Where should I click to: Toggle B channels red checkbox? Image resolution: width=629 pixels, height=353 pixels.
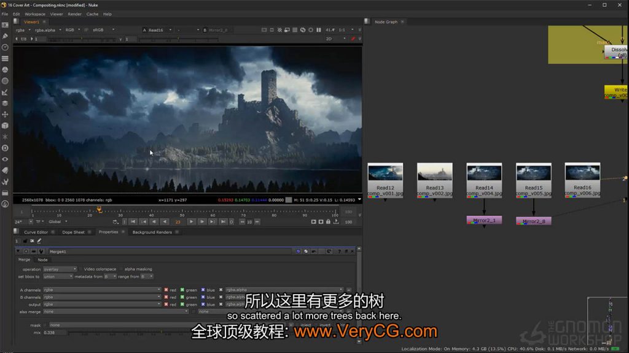coord(166,297)
